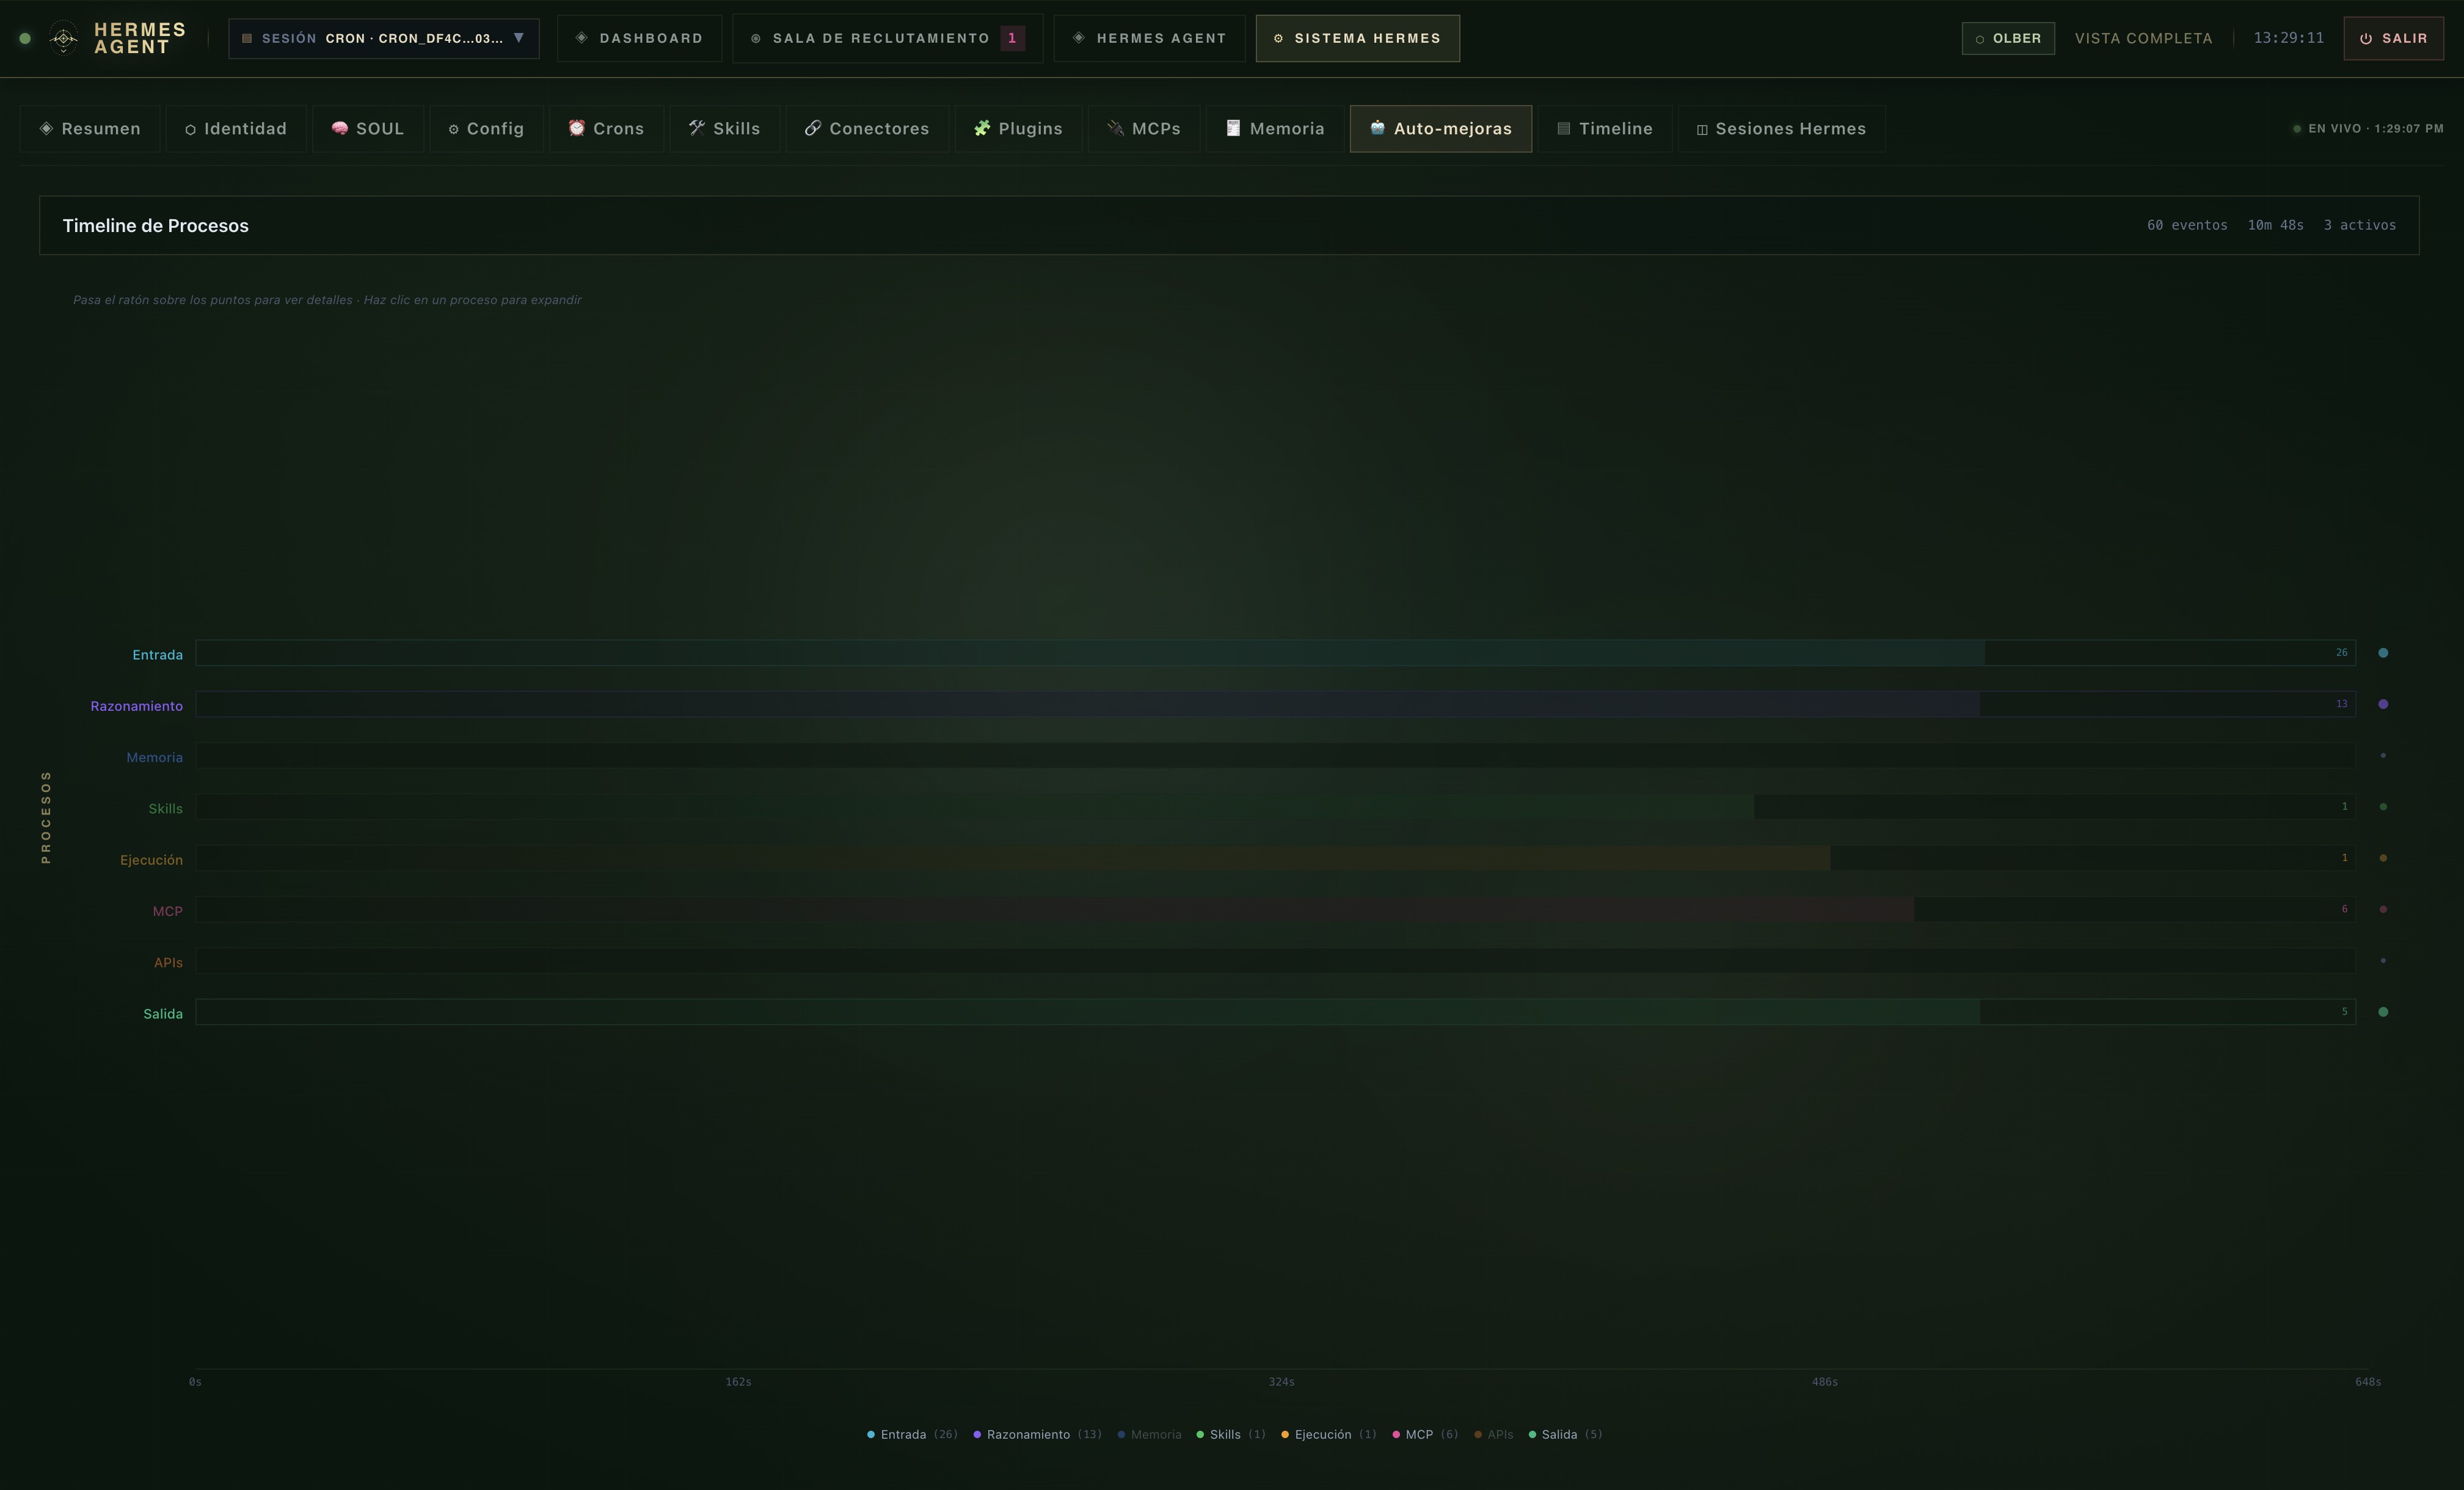Screen dimensions: 2464x1490
Task: Toggle Entrada (26) in legend
Action: pos(912,1435)
